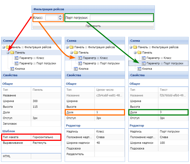Click Порт погрузки parameter icon in middle tree
The image size is (190, 164).
click(x=80, y=63)
